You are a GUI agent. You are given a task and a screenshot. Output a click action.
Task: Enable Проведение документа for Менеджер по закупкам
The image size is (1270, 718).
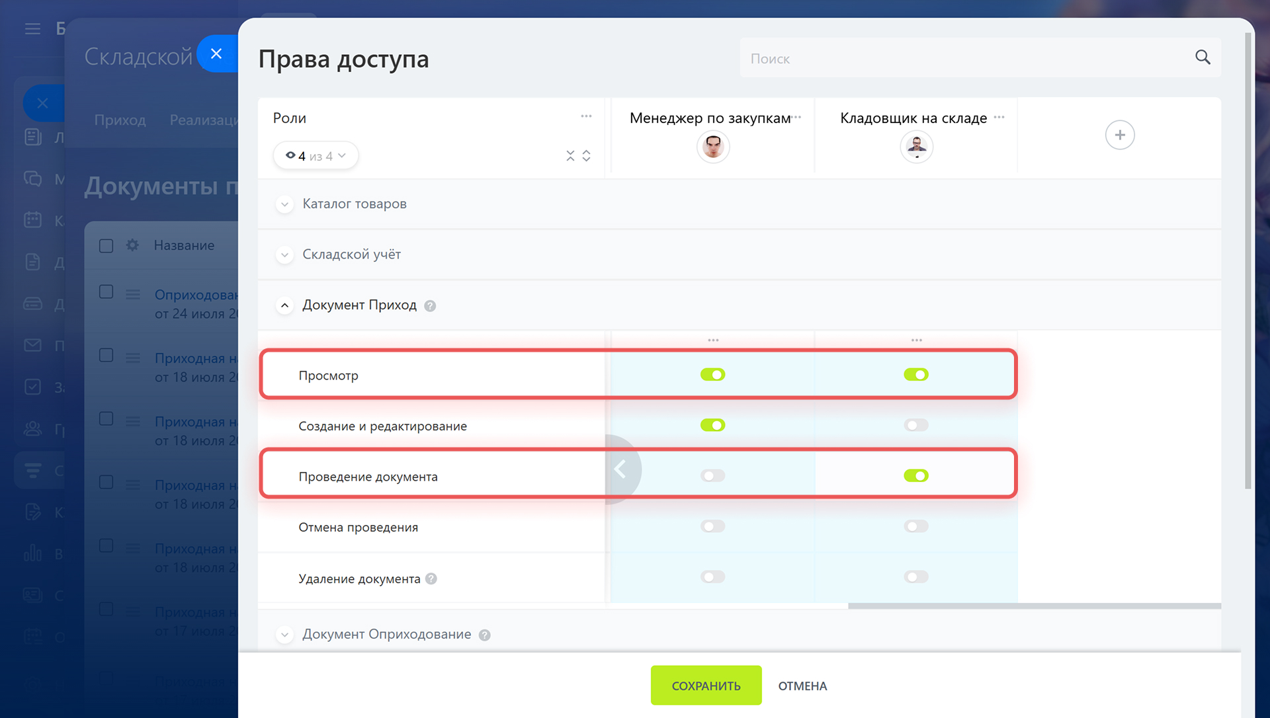click(x=713, y=475)
